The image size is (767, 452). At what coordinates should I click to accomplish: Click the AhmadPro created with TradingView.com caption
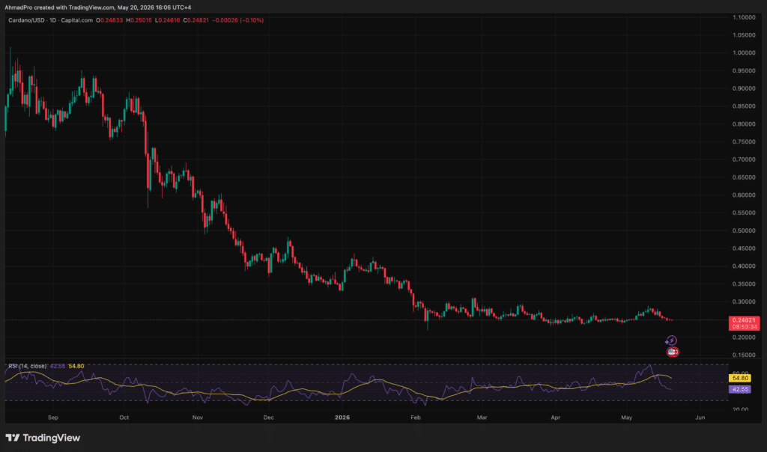(98, 7)
